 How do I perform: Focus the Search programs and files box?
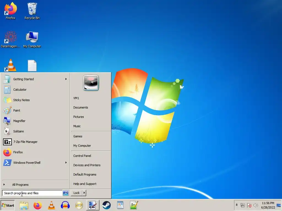click(32, 193)
